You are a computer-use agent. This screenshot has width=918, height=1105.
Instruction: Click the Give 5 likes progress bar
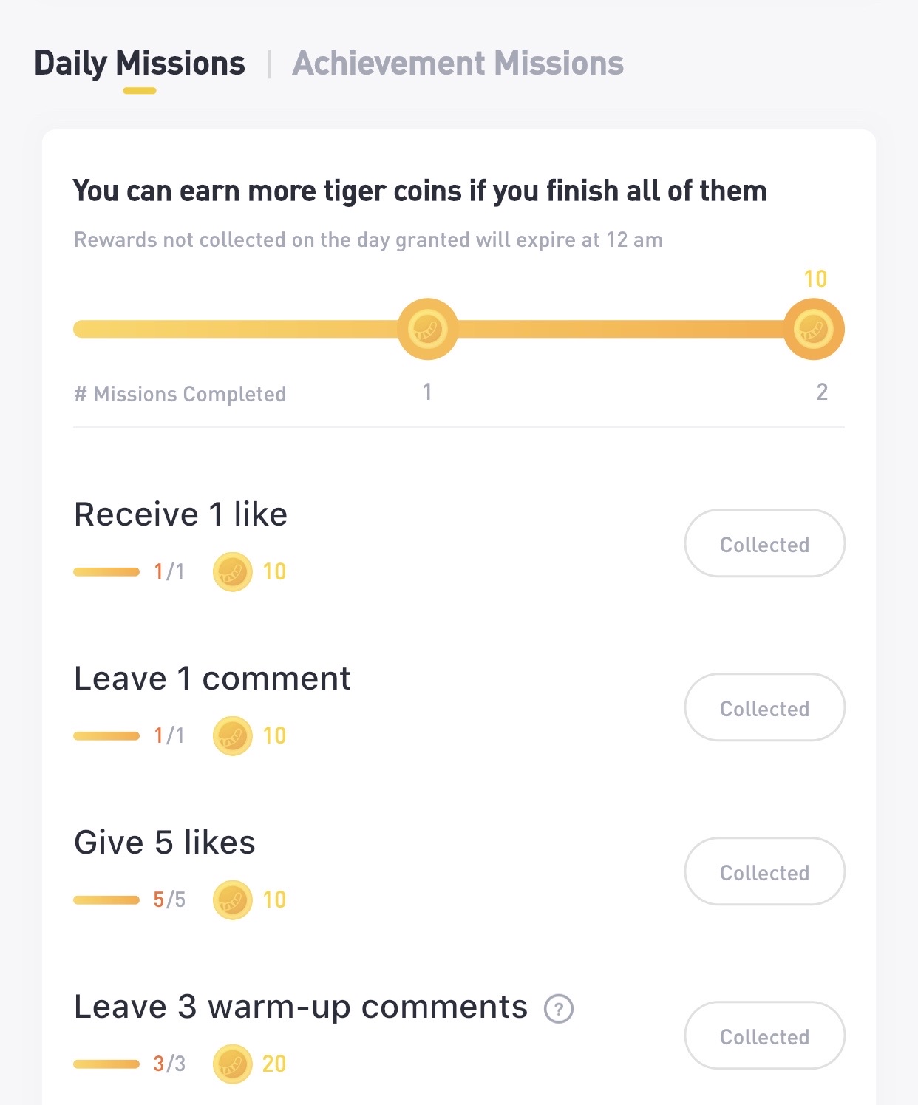click(106, 900)
